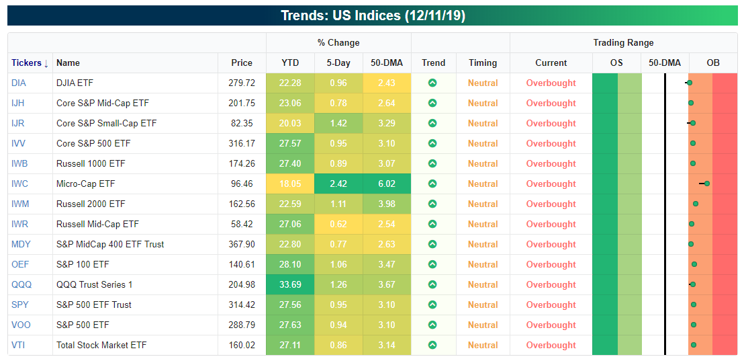Sort table by YTD column header
This screenshot has height=361, width=744.
point(290,63)
